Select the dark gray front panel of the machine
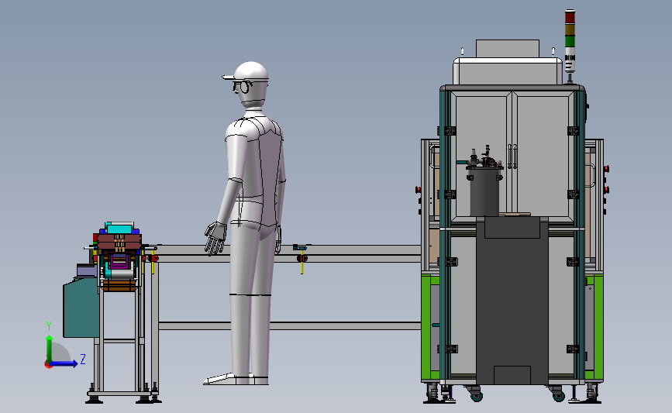Image resolution: width=672 pixels, height=413 pixels. pos(512,300)
